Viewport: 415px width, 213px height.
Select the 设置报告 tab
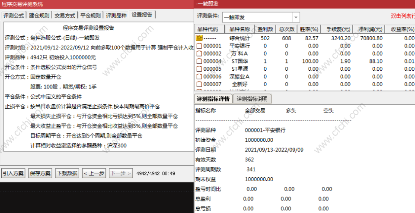(142, 15)
